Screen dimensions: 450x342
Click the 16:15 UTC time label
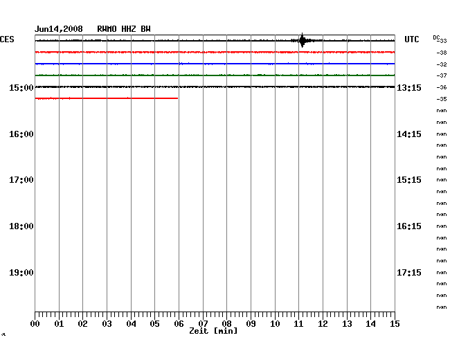(x=409, y=226)
